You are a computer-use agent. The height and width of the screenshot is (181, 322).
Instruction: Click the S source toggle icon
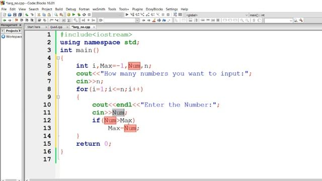[254, 20]
